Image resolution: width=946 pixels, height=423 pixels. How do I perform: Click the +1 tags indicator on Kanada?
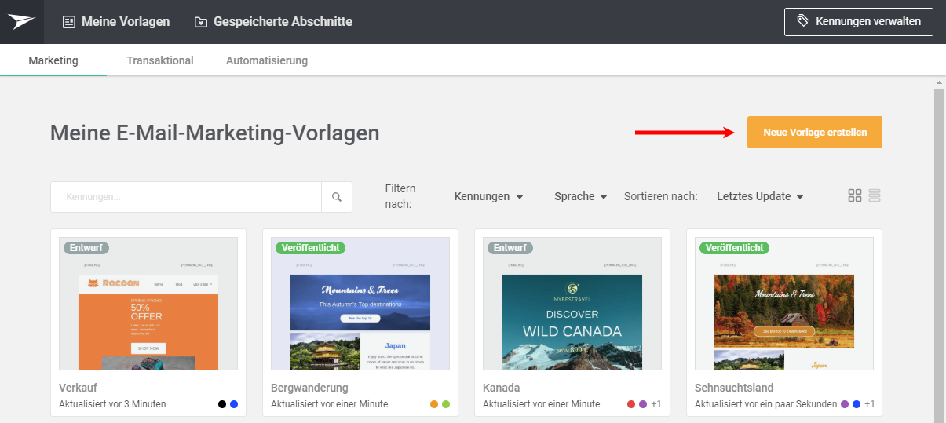tap(656, 404)
